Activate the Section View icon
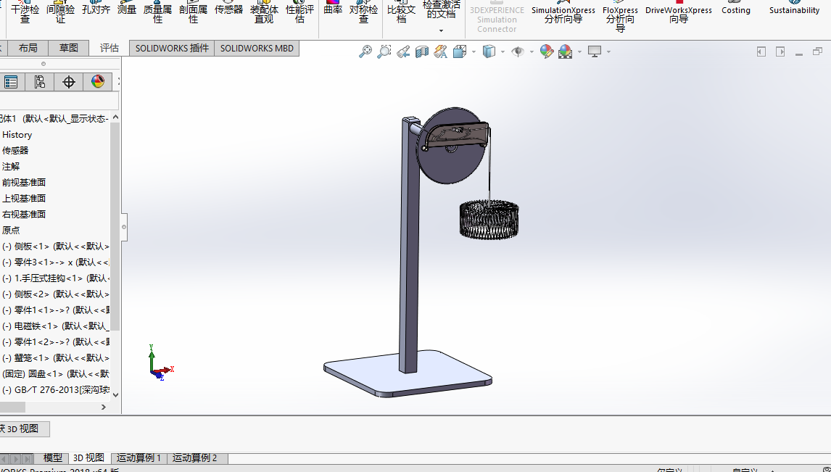Viewport: 831px width, 472px height. pyautogui.click(x=422, y=51)
